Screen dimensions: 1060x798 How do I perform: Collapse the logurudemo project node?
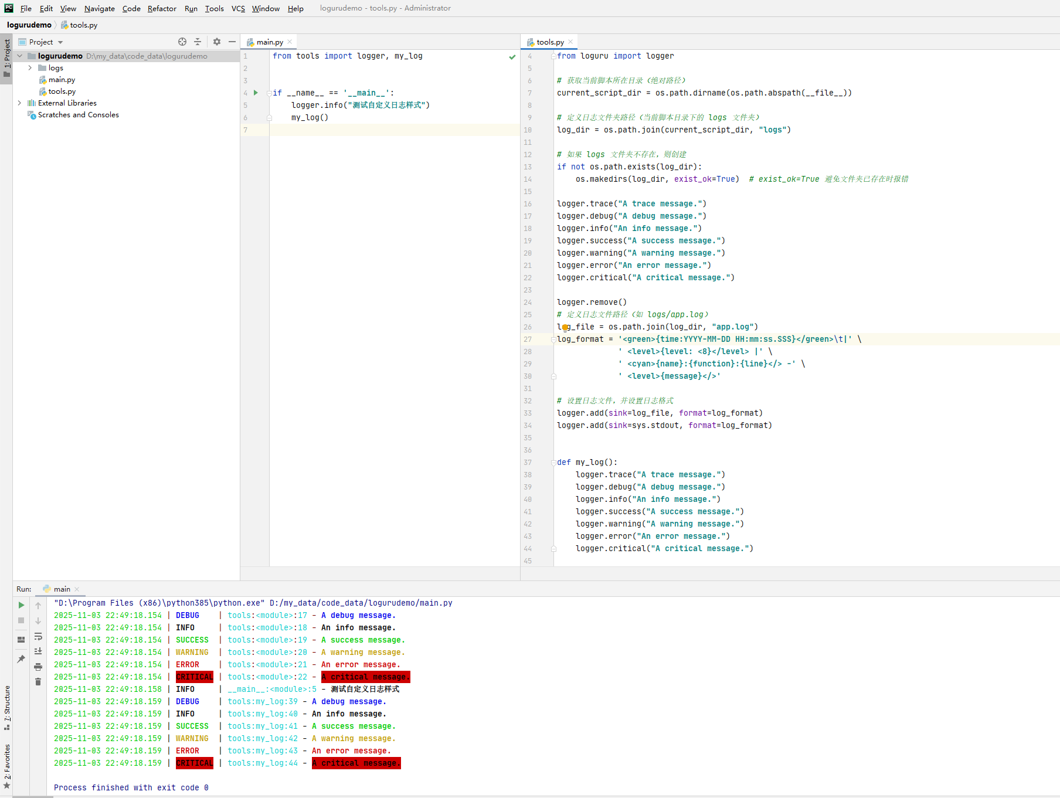tap(19, 56)
